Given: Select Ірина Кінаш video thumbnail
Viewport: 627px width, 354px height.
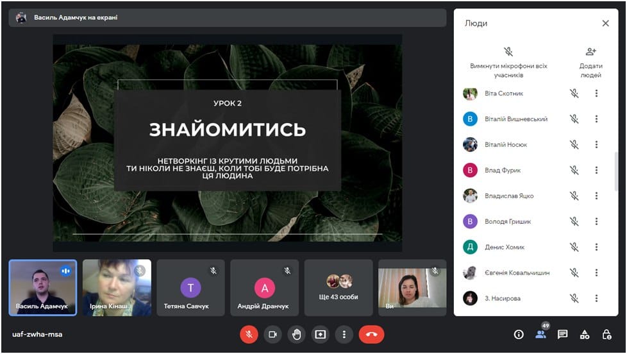Looking at the screenshot, I should 117,287.
